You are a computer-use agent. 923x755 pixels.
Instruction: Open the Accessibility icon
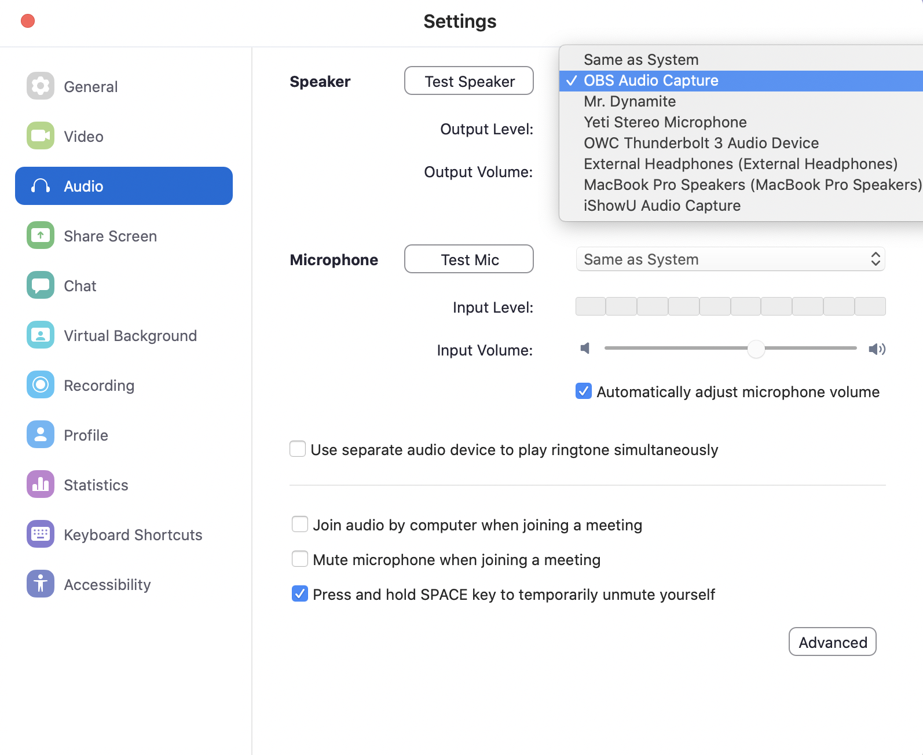(x=41, y=584)
